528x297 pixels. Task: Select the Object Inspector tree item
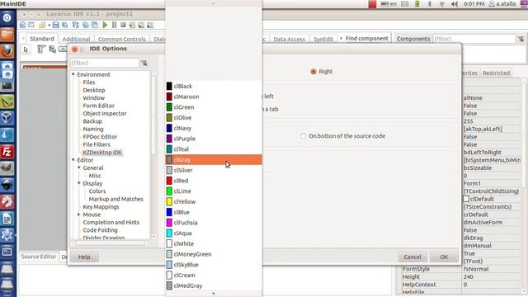(x=105, y=114)
